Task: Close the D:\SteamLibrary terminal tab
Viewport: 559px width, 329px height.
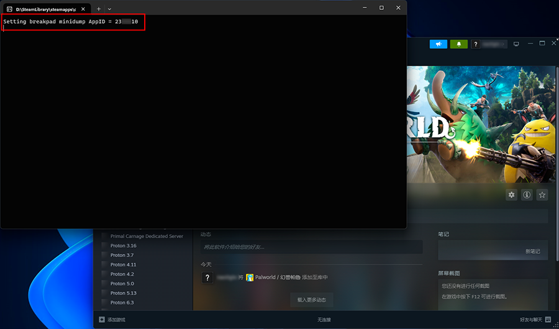Action: coord(83,9)
